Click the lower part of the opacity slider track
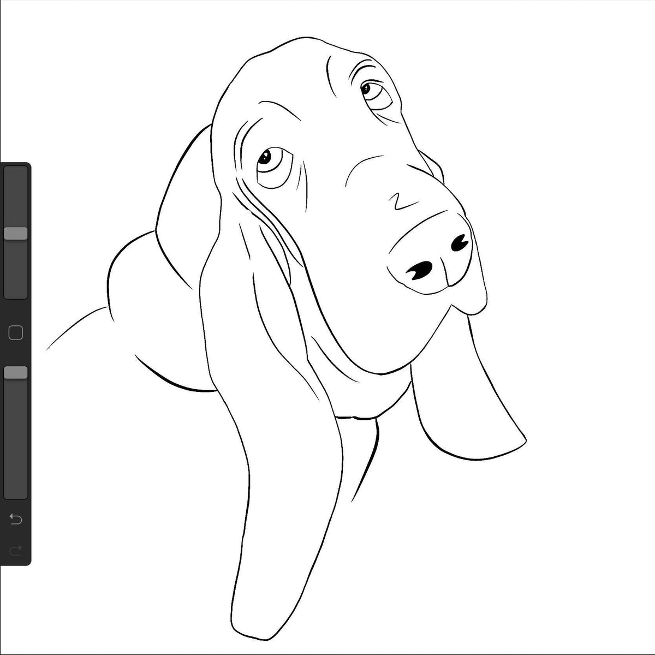Image resolution: width=655 pixels, height=655 pixels. pos(16,464)
